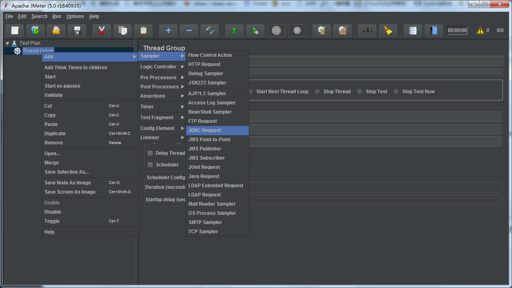This screenshot has width=512, height=288.
Task: Collapse the Test Plan tree node
Action: pyautogui.click(x=7, y=43)
